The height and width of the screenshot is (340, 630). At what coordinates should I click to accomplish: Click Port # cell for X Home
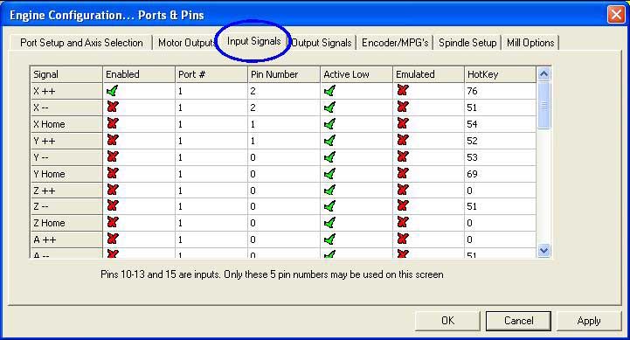[211, 124]
